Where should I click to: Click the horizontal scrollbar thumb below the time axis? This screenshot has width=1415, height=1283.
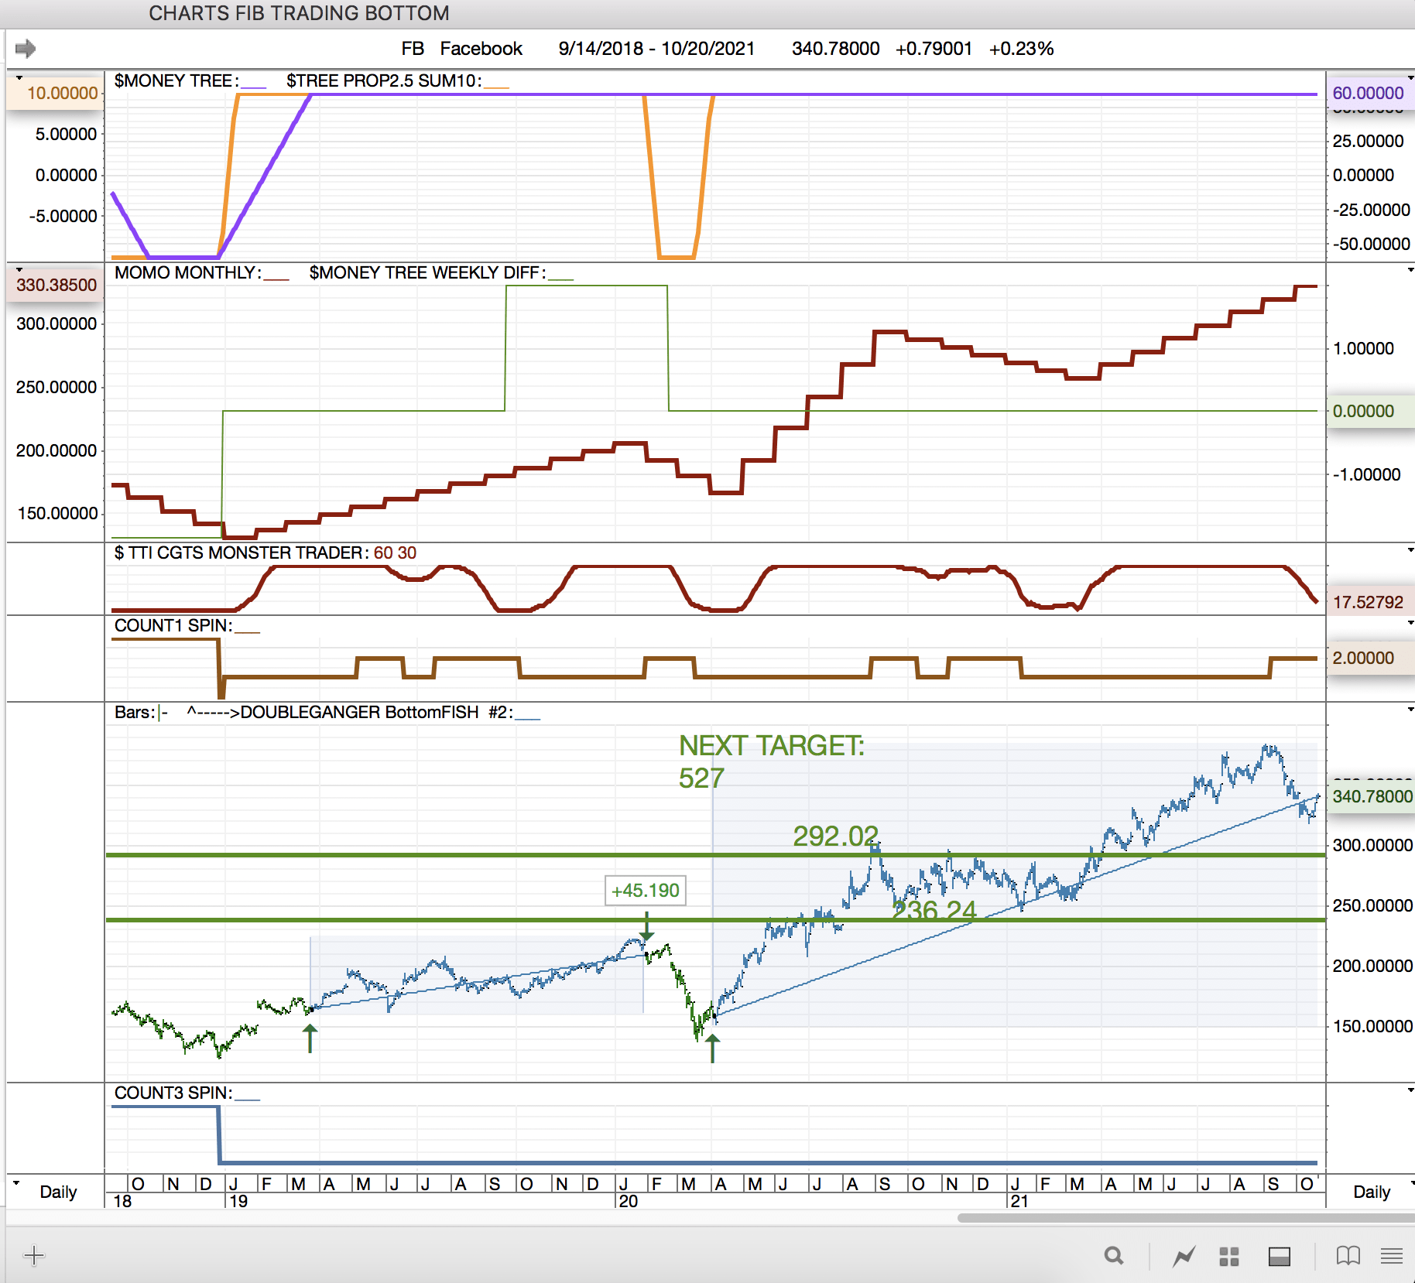pyautogui.click(x=1186, y=1217)
